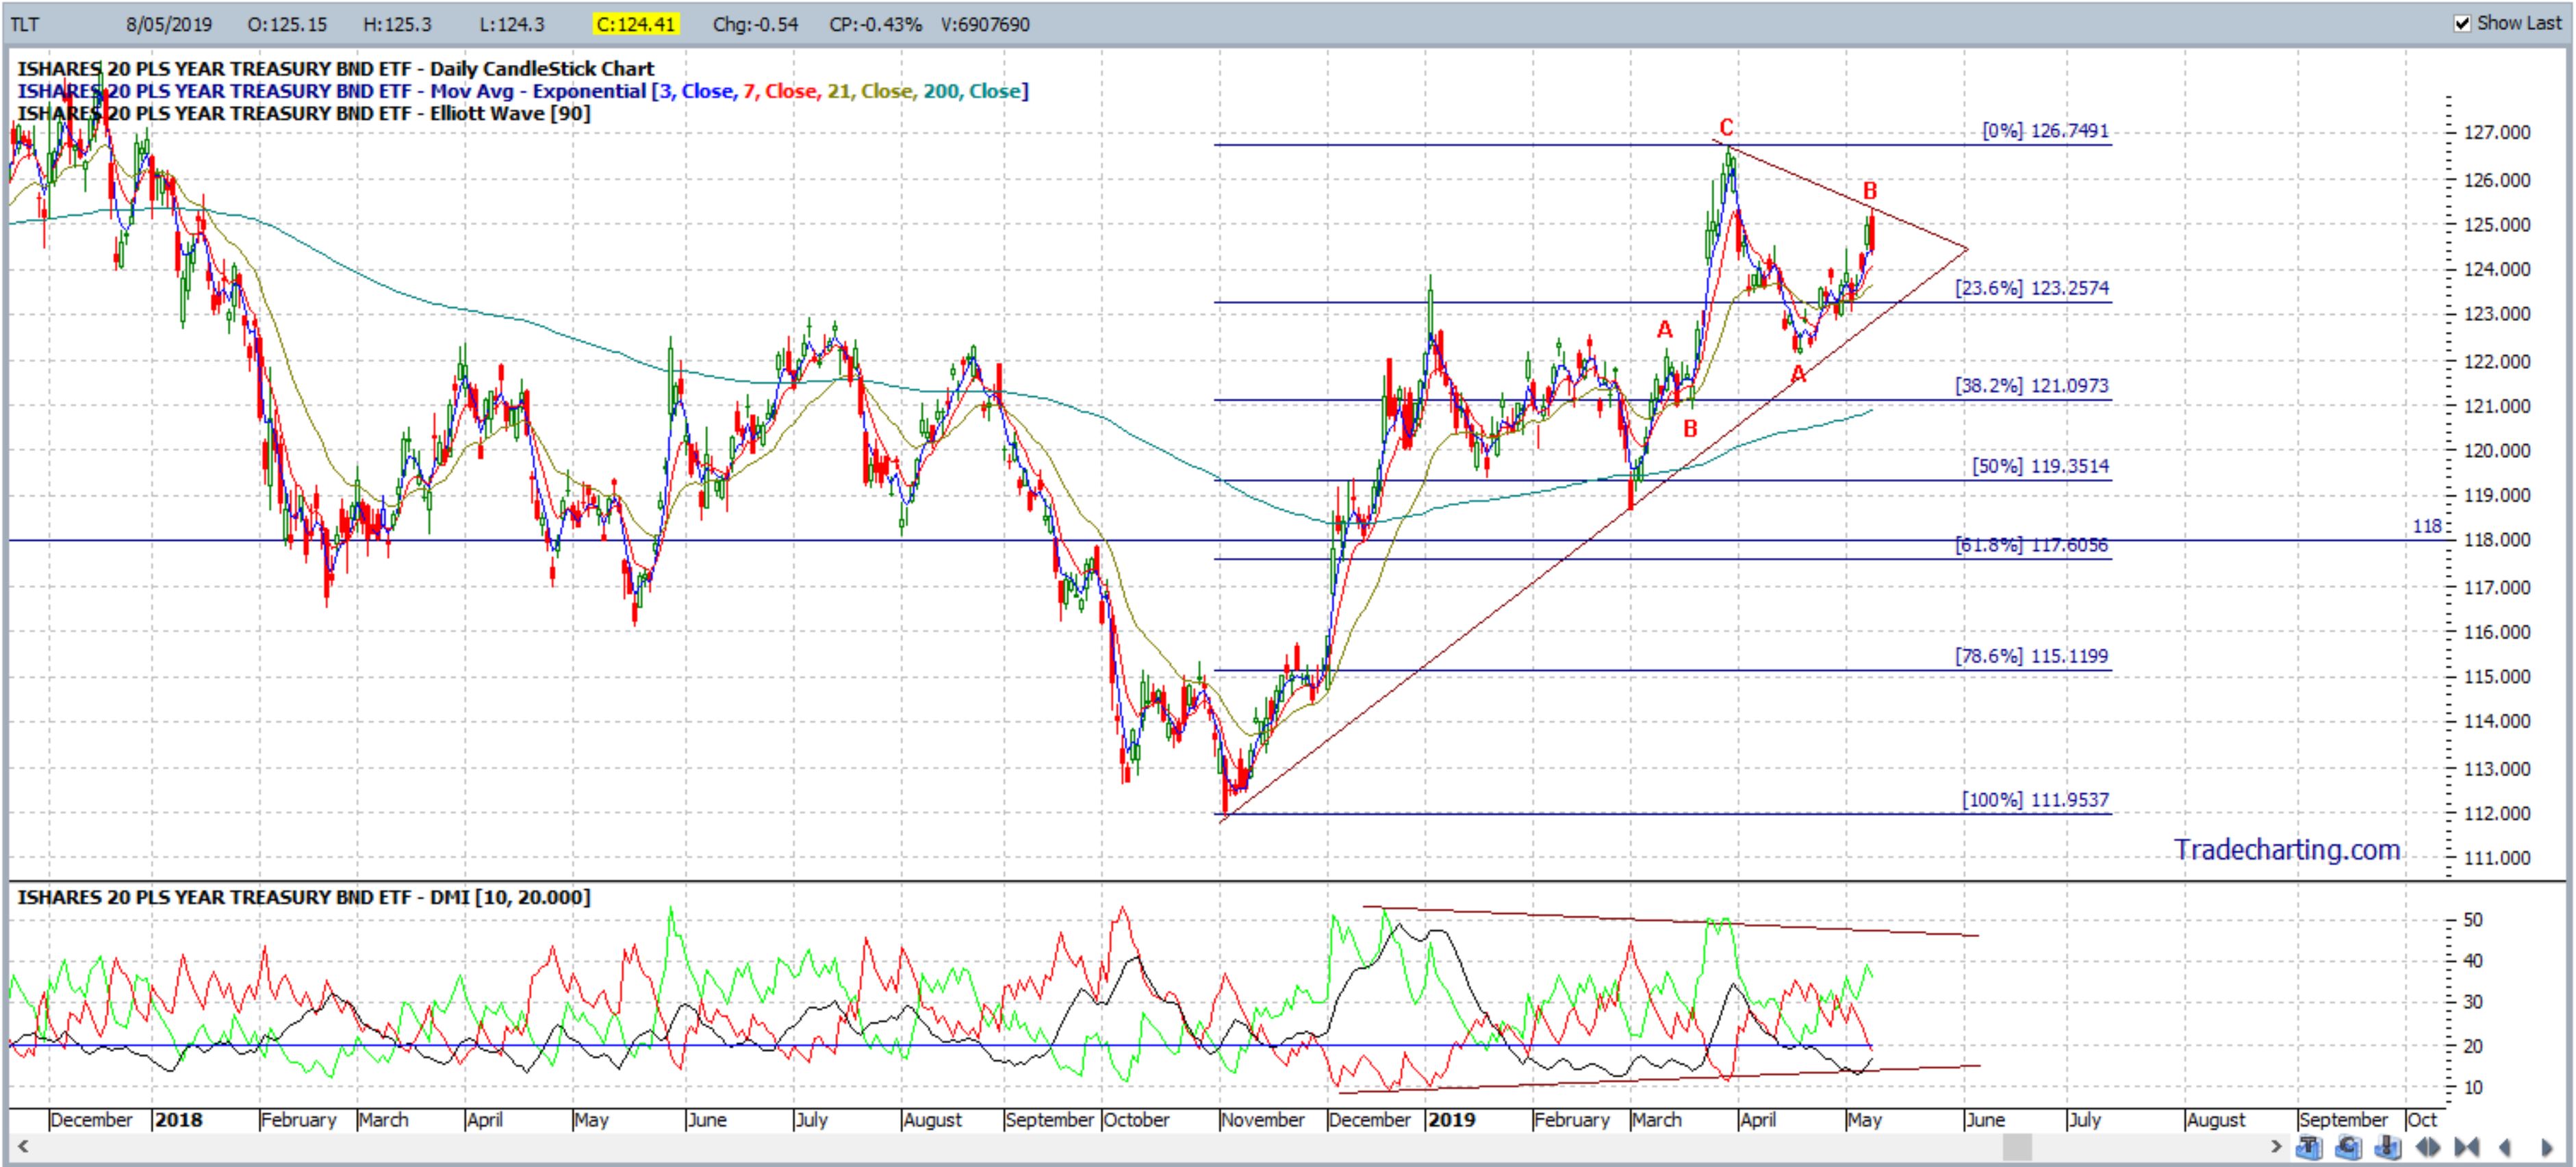The image size is (2576, 1167).
Task: Grab the horizontal scrollbar thumb
Action: point(2018,1147)
